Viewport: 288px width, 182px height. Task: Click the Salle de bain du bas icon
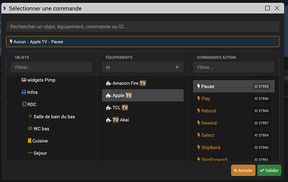pyautogui.click(x=30, y=116)
